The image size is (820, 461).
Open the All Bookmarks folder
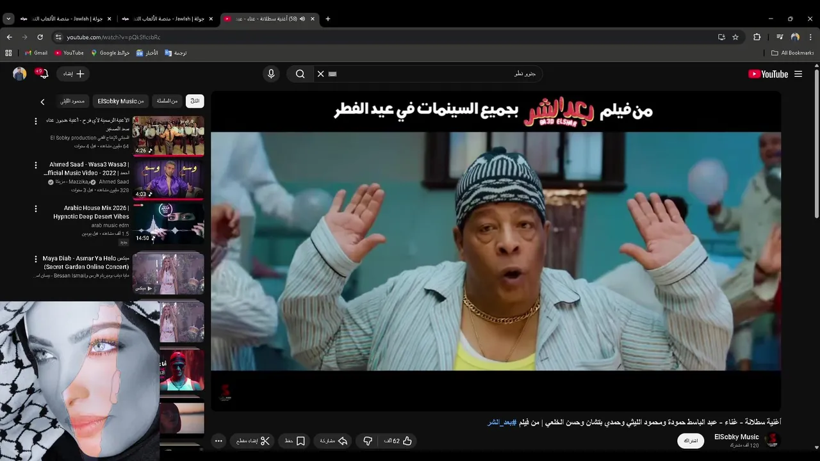pyautogui.click(x=792, y=53)
